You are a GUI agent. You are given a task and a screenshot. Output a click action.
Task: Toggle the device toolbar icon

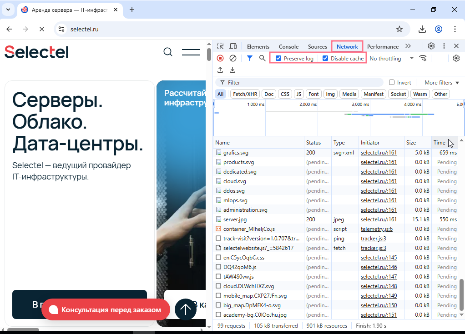[x=233, y=46]
